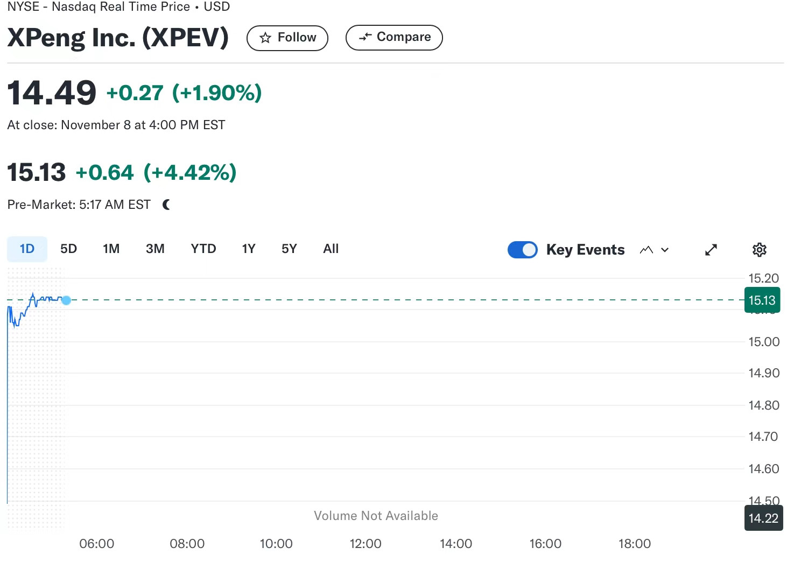Select the 5Y range tab

(289, 249)
